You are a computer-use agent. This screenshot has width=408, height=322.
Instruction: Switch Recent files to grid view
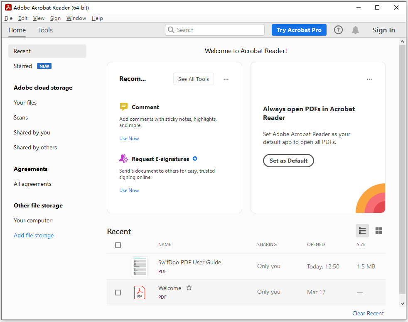[x=379, y=231]
